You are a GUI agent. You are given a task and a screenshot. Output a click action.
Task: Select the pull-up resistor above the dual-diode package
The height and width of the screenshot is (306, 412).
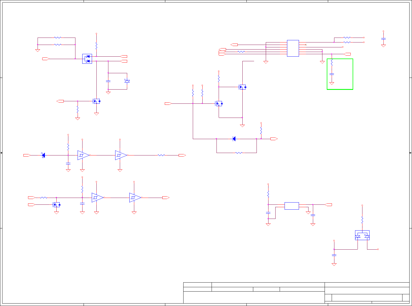tap(96, 45)
